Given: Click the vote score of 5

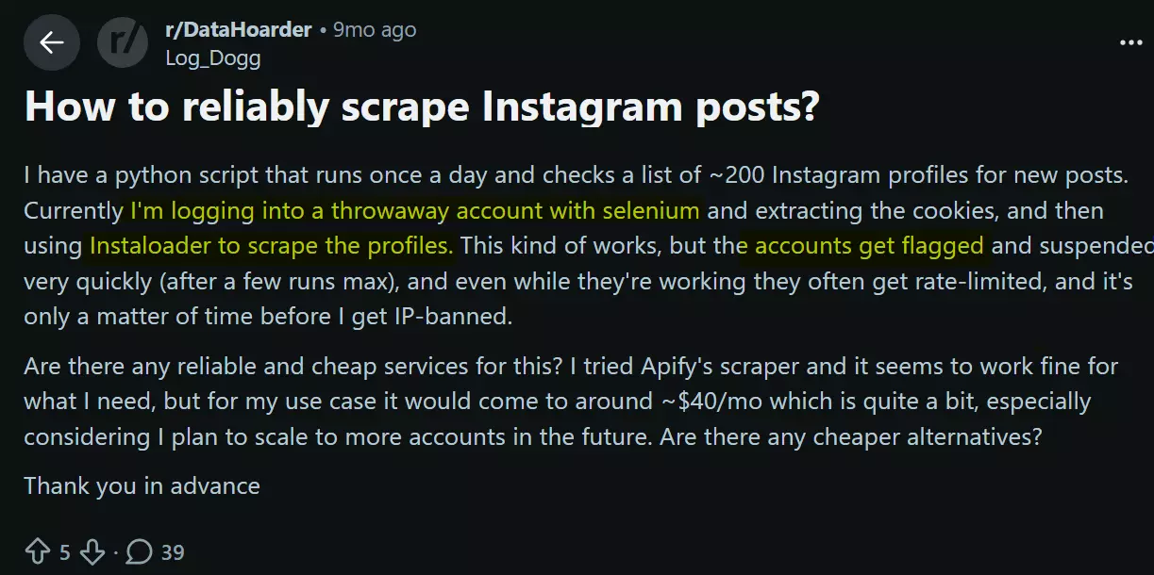Looking at the screenshot, I should pos(65,551).
